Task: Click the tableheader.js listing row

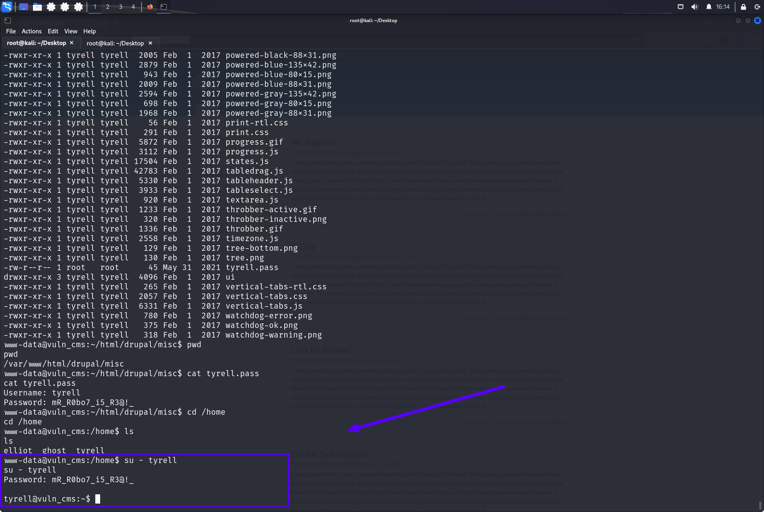Action: coord(148,180)
